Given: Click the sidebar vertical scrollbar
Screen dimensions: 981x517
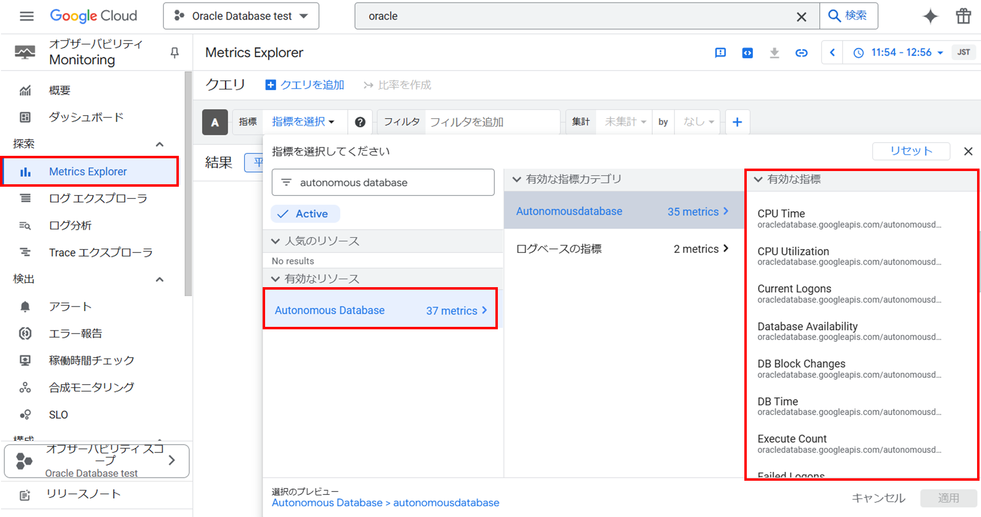Looking at the screenshot, I should 188,184.
